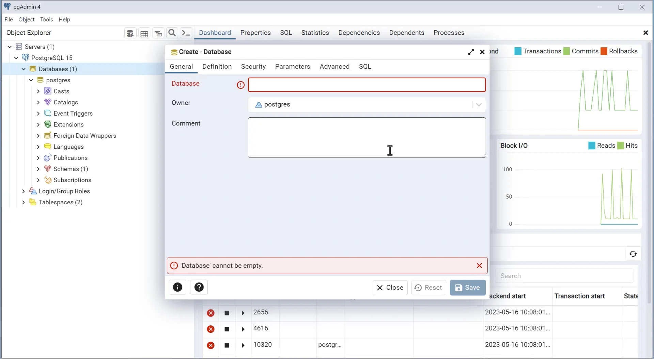Click the info icon in the dialog footer
The width and height of the screenshot is (654, 359).
click(177, 287)
